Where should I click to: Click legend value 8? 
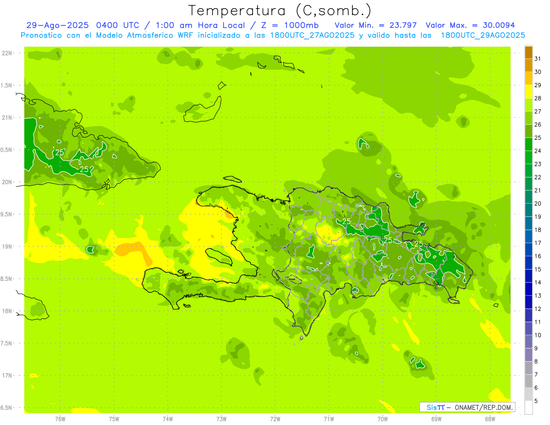point(536,362)
